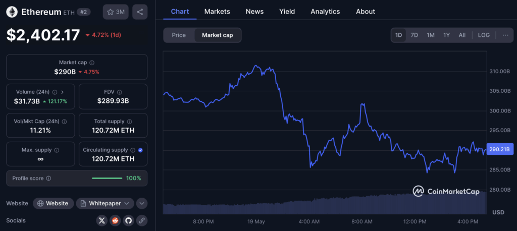Open the FDV info icon

click(x=119, y=92)
